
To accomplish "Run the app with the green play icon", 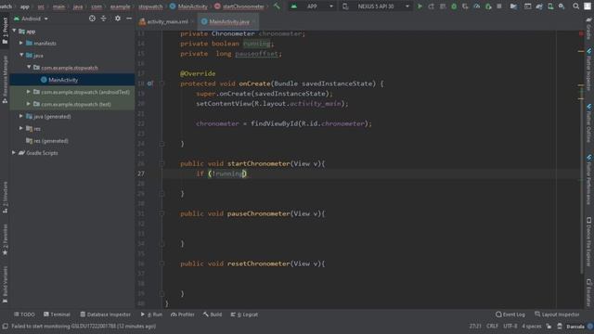I will 420,6.
